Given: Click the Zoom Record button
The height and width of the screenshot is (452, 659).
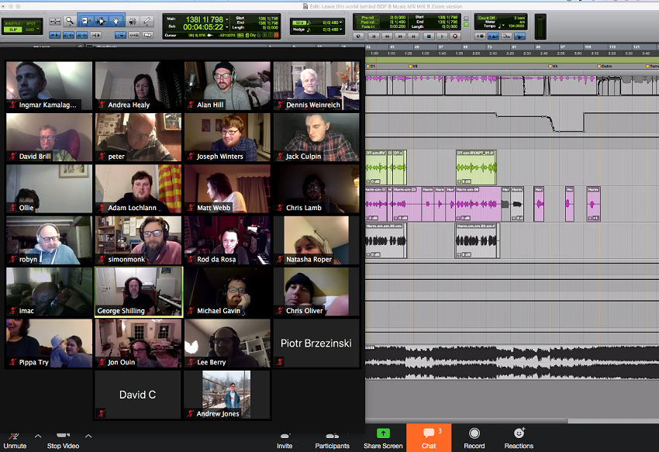Looking at the screenshot, I should click(x=474, y=438).
